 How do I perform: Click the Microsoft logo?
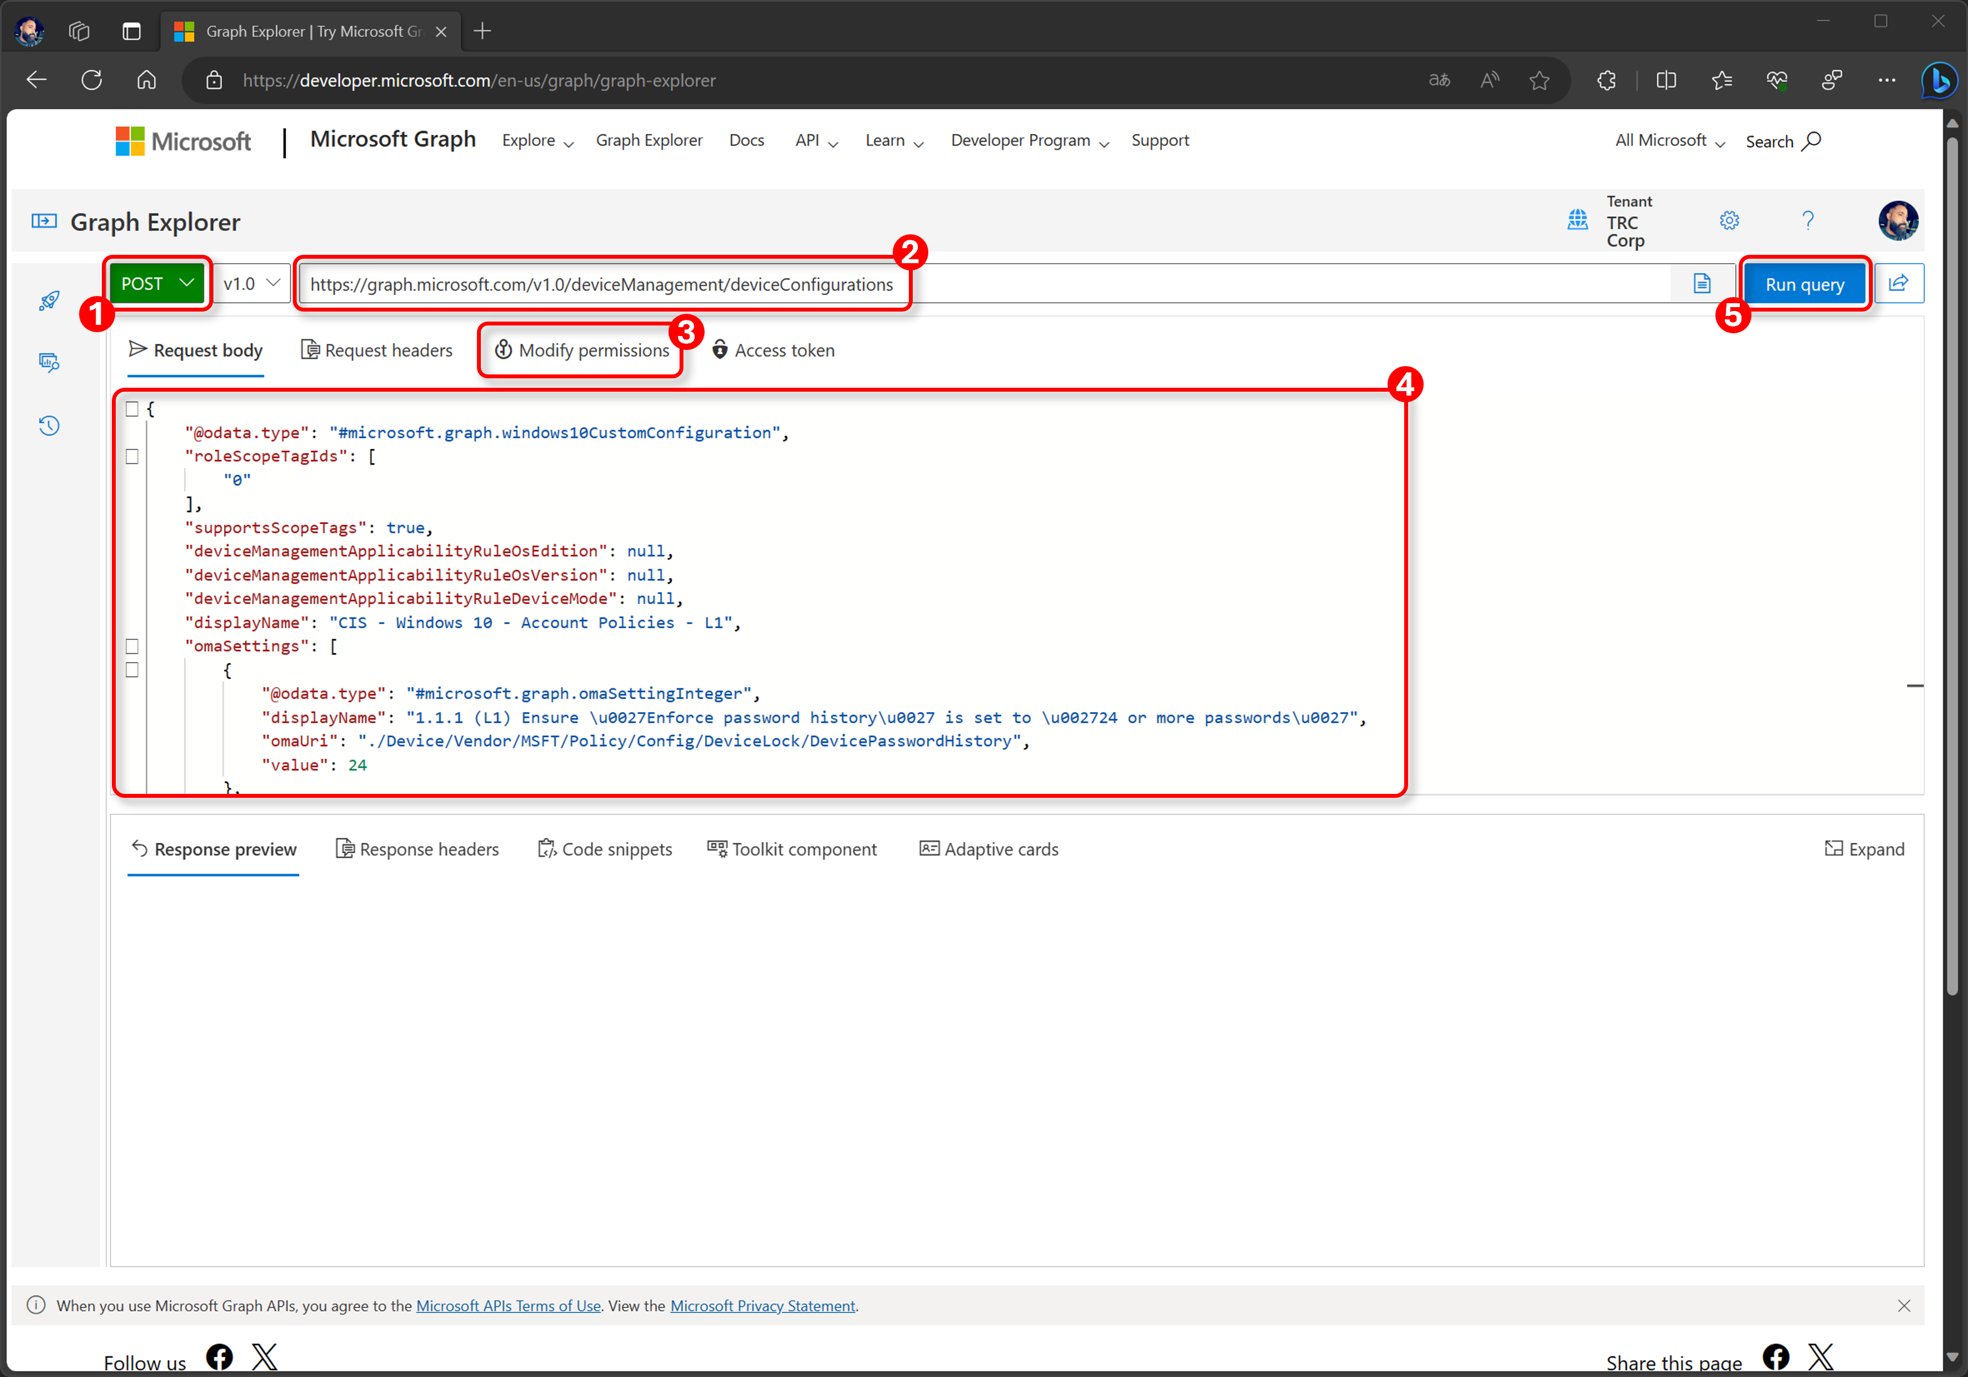tap(184, 141)
